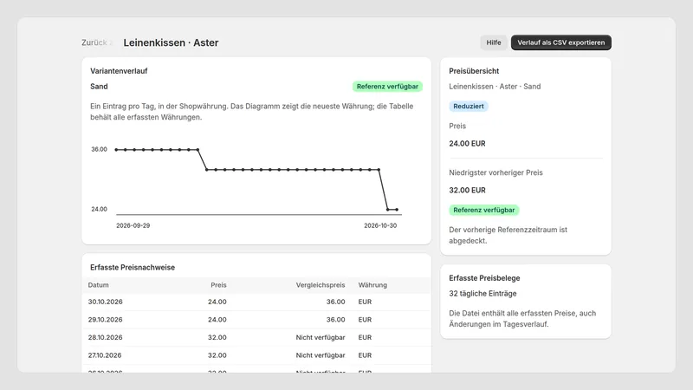Select the page title Leinenkissen · Aster
Image resolution: width=693 pixels, height=390 pixels.
point(171,42)
